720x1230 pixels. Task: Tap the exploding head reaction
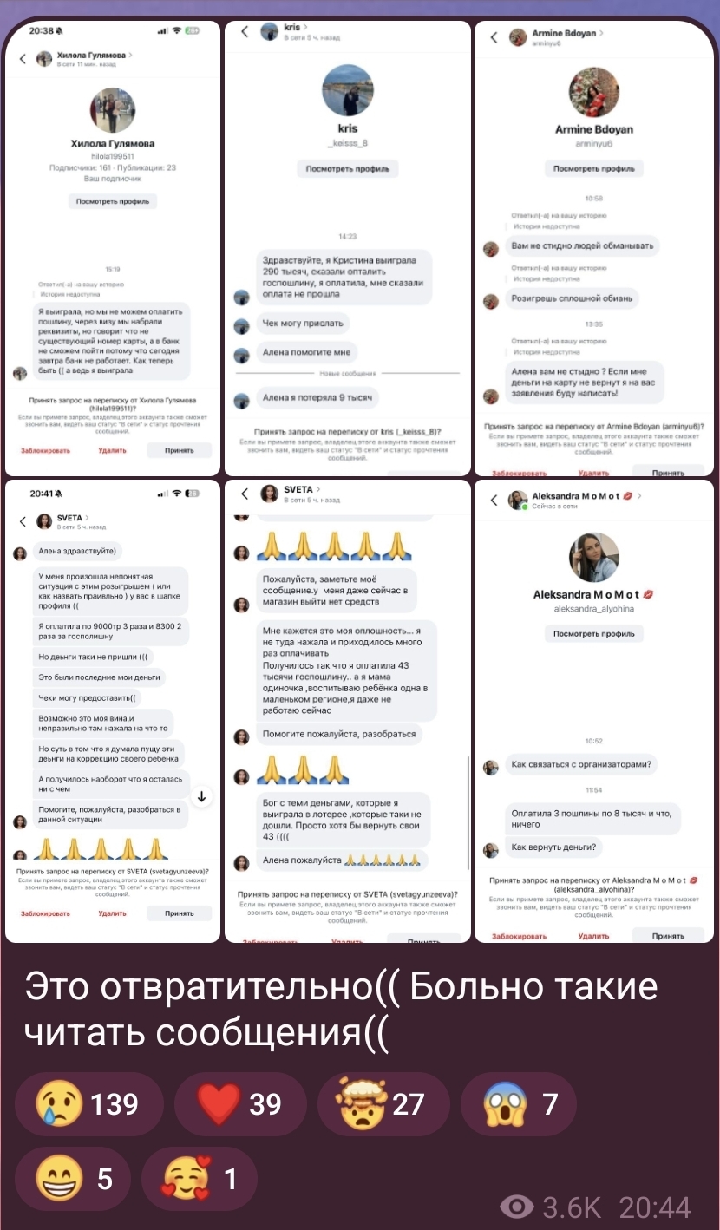pyautogui.click(x=383, y=1103)
